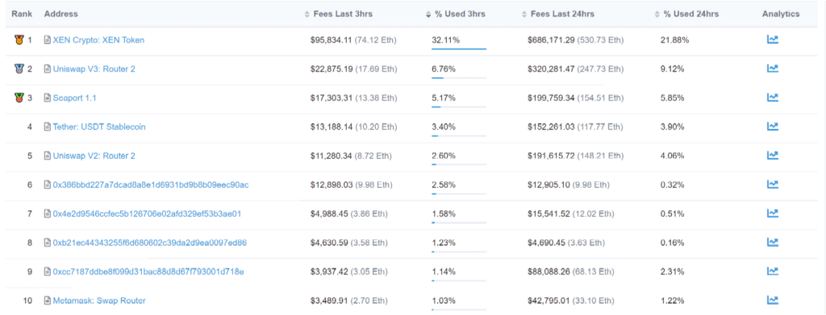Open address 0xb21ec44343255f6d680602c39da2d9ea0097ed86
826x315 pixels.
pyautogui.click(x=149, y=243)
